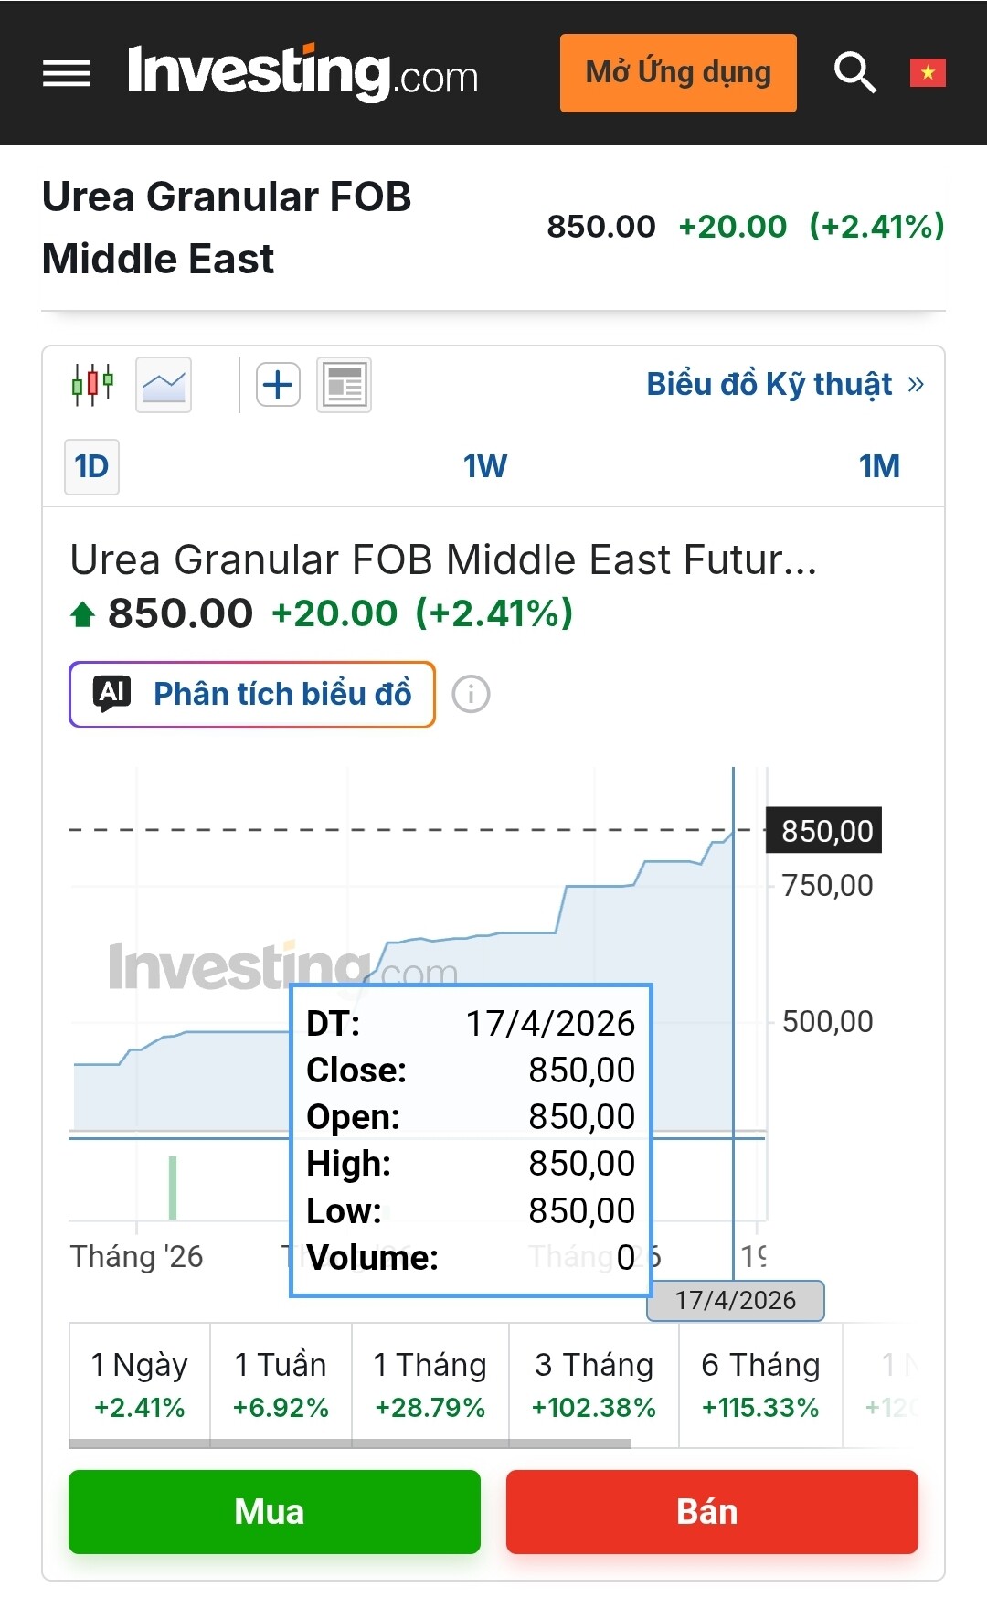Select the 1W interval toggle
This screenshot has width=987, height=1598.
[x=484, y=467]
